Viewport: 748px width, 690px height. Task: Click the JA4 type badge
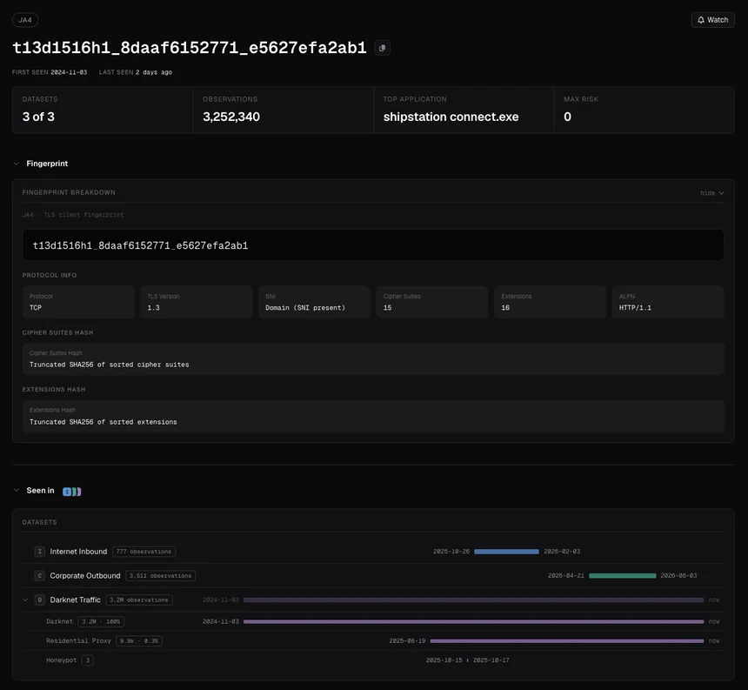click(25, 20)
